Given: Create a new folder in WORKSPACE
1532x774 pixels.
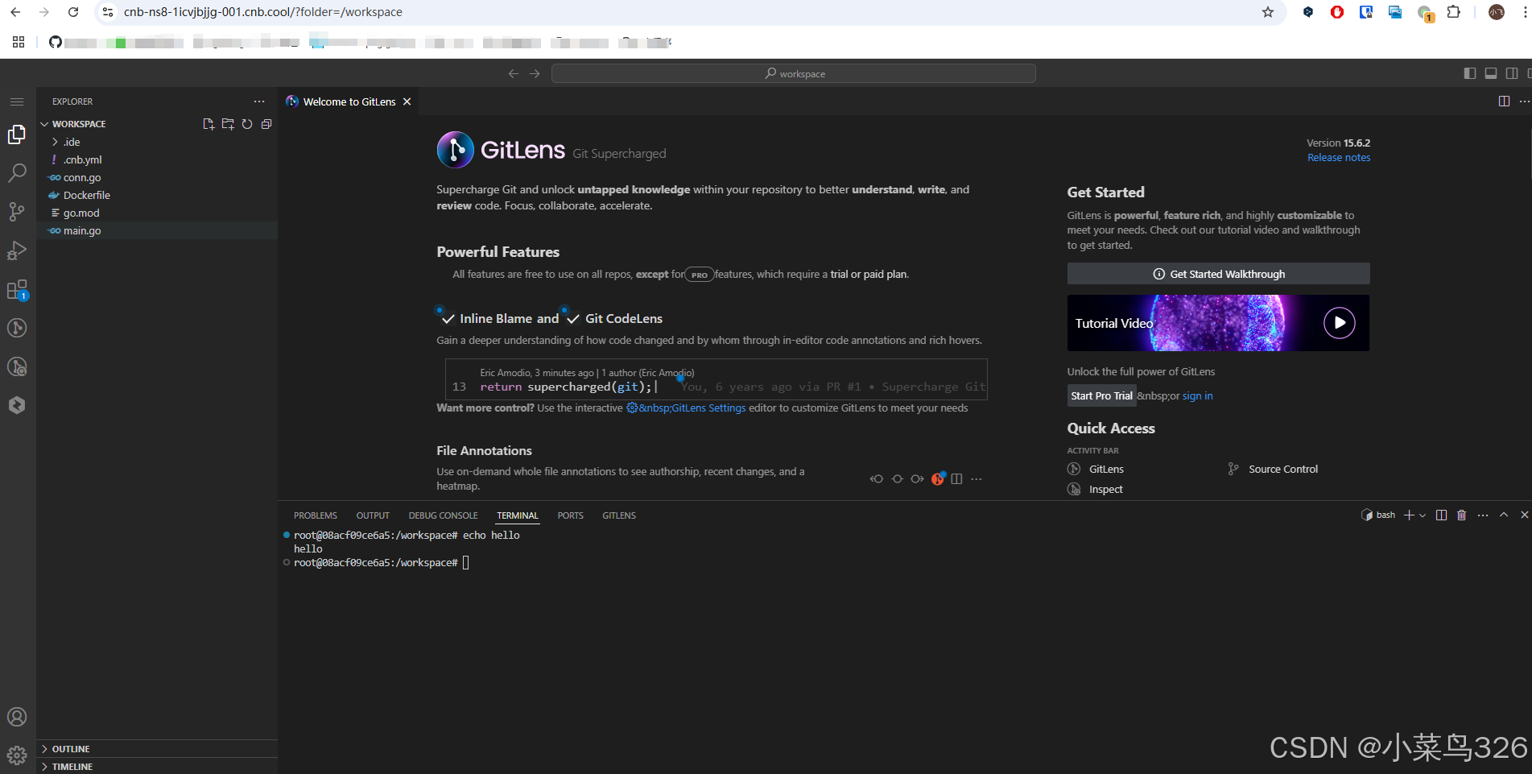Looking at the screenshot, I should pos(228,124).
